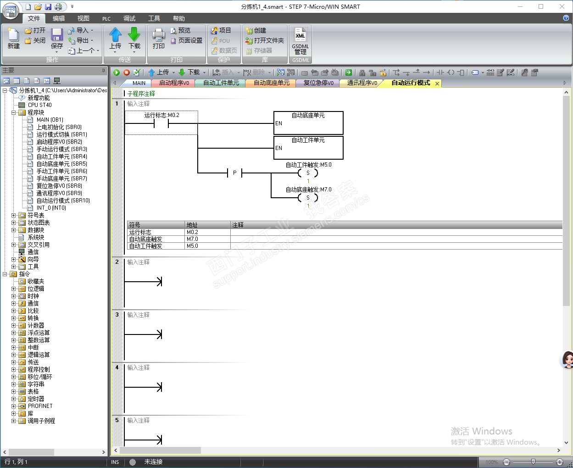Click the program status monitoring icon in toolbar

pyautogui.click(x=280, y=72)
